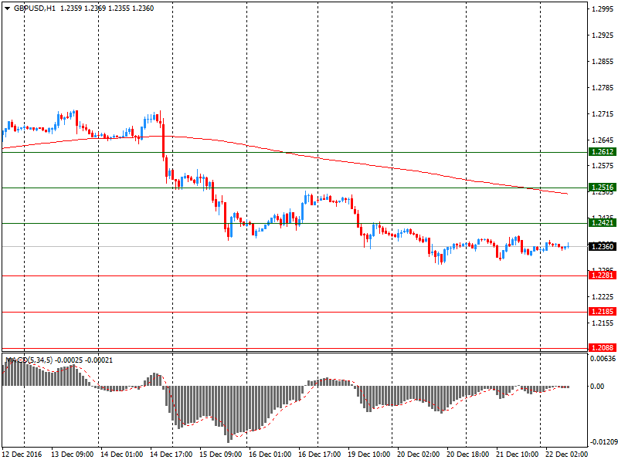This screenshot has width=618, height=463.
Task: Click the 1.2575 price scale value
Action: (x=603, y=166)
